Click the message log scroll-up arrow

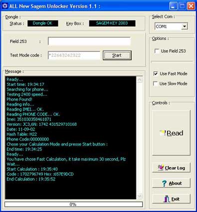click(140, 79)
